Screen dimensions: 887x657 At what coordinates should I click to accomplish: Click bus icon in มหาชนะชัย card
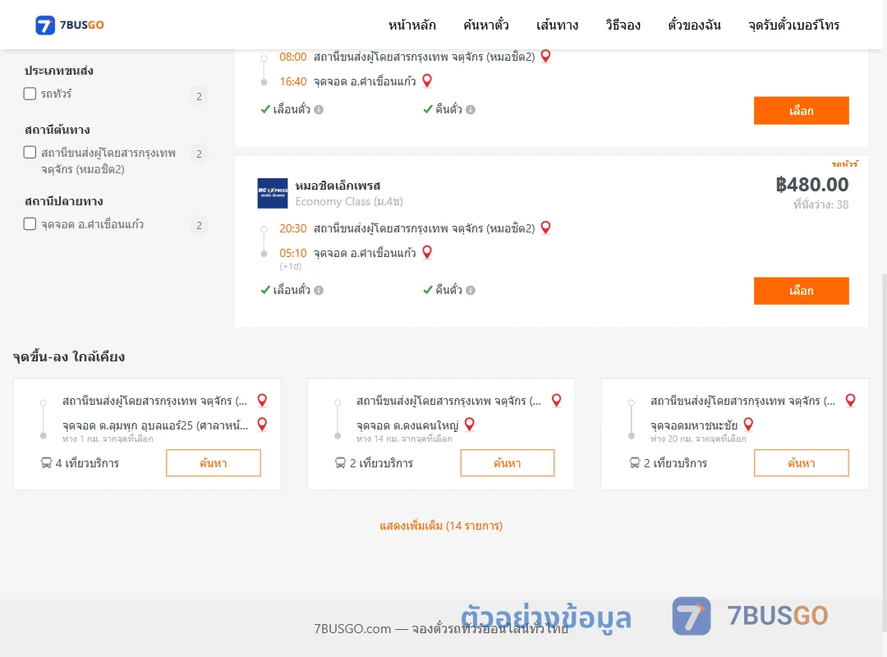(x=635, y=463)
